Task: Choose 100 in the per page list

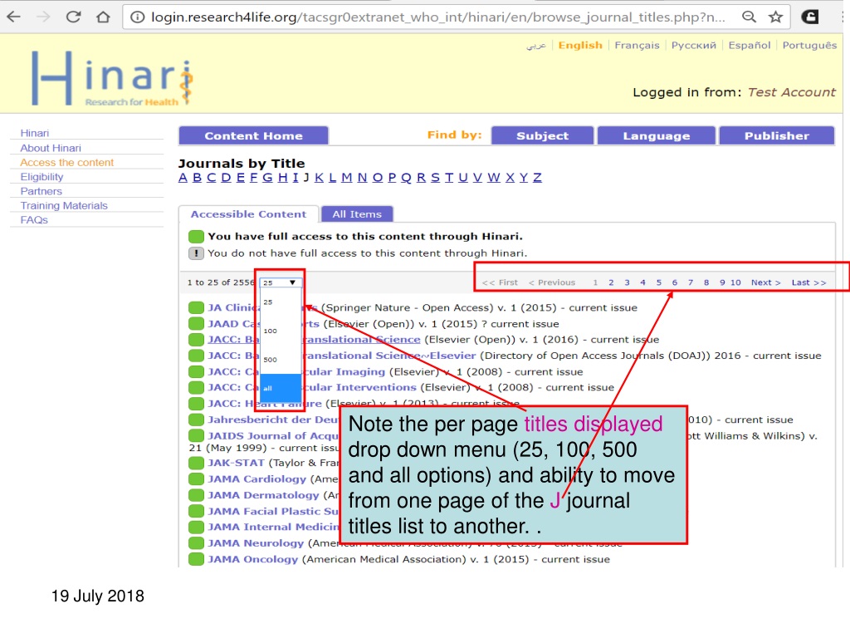Action: pyautogui.click(x=281, y=331)
